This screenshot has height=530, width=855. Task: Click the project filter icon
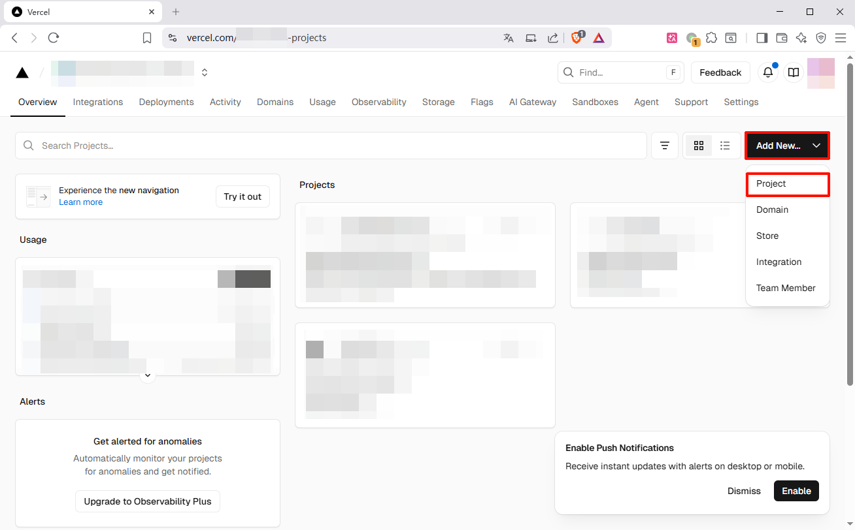point(664,146)
